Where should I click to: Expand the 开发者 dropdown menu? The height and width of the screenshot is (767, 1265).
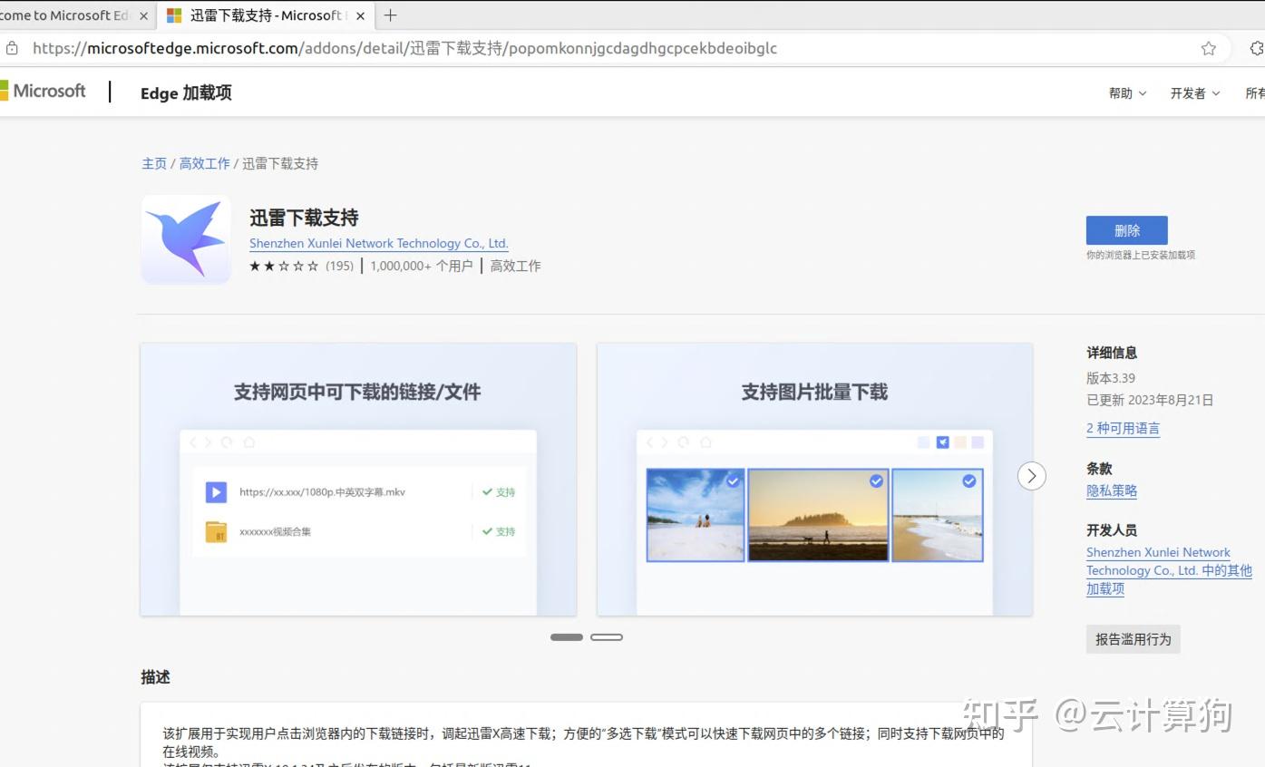click(1194, 92)
